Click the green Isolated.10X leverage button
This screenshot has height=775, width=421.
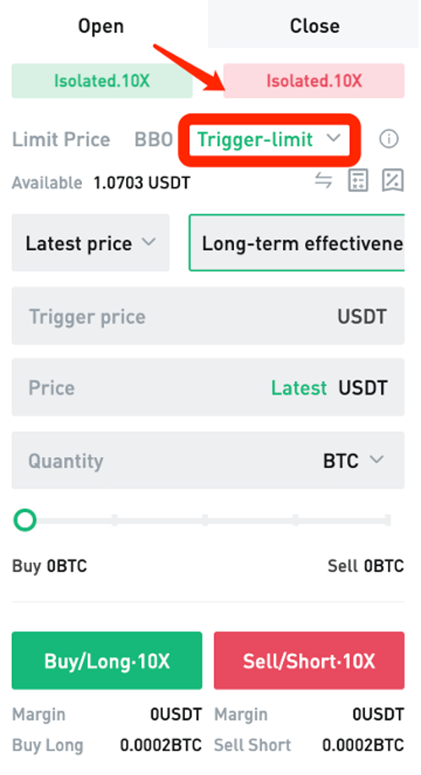tap(102, 80)
